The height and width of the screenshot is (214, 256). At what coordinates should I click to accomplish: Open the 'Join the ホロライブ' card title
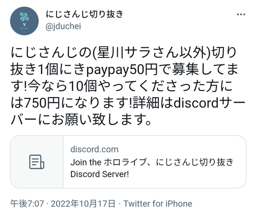tap(152, 162)
